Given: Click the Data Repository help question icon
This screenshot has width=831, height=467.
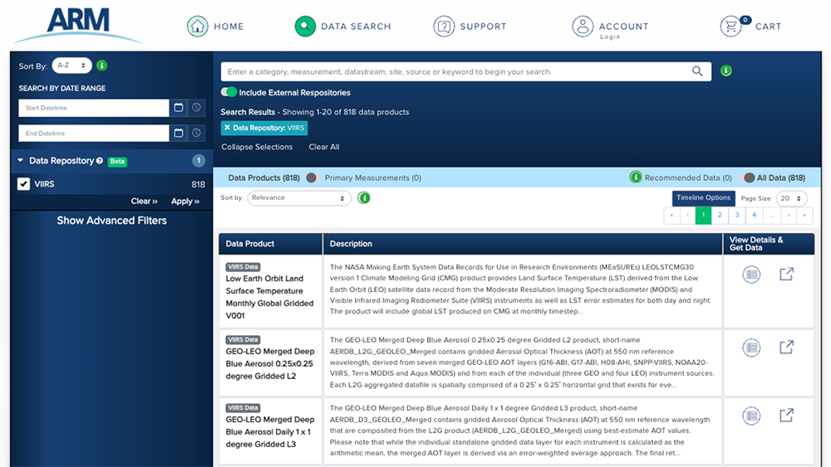Looking at the screenshot, I should click(x=100, y=161).
